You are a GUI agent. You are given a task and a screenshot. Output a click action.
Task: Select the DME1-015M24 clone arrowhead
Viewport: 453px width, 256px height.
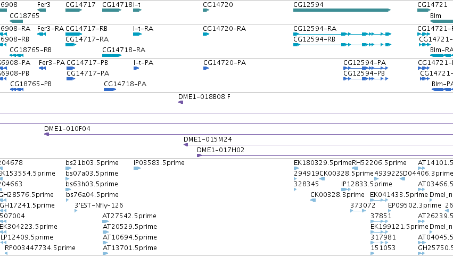[x=186, y=145]
